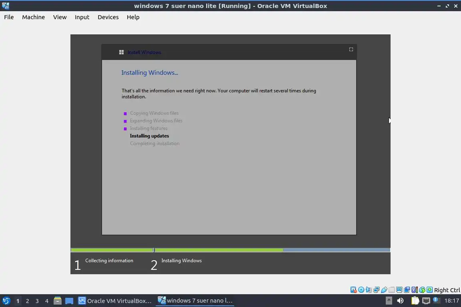The image size is (461, 307).
Task: Switch to workspace 3
Action: point(37,301)
